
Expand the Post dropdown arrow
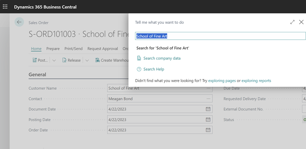coord(54,61)
